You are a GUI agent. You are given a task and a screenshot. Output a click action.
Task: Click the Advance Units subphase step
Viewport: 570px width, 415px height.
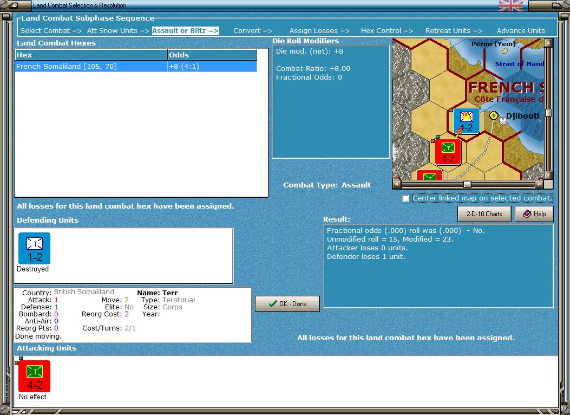coord(521,30)
